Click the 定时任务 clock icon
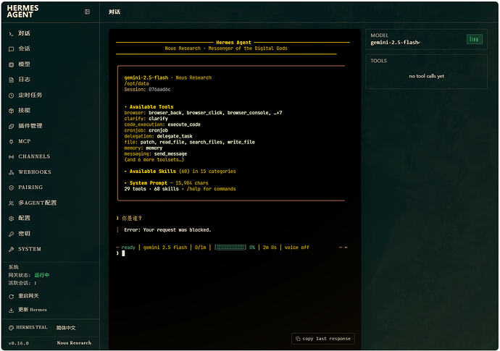Screen dimensions: 500x351 point(11,96)
